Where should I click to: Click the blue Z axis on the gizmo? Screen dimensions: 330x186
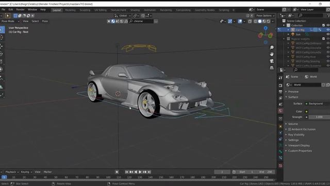coord(266,28)
